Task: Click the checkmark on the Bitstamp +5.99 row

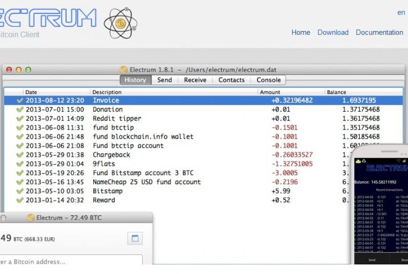Action: click(x=20, y=191)
